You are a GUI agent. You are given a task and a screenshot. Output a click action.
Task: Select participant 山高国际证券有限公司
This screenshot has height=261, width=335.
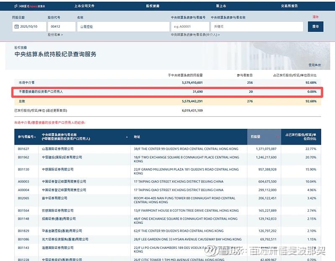pyautogui.click(x=58, y=149)
